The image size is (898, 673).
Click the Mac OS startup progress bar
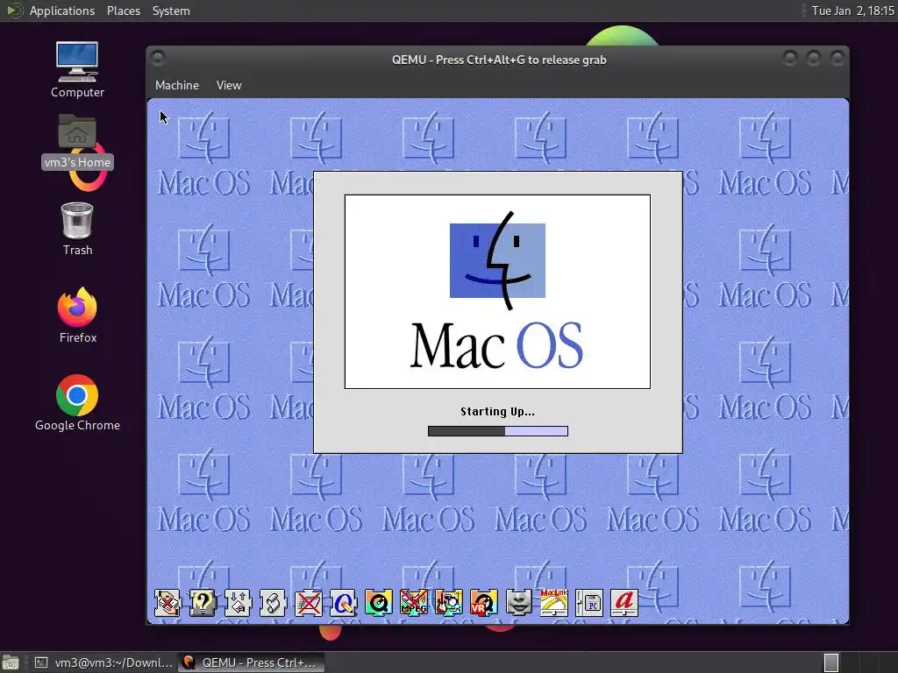tap(498, 431)
